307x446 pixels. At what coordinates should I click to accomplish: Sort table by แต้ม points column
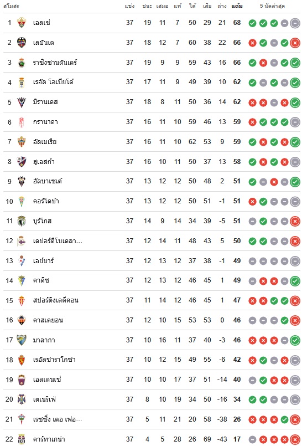click(x=237, y=6)
